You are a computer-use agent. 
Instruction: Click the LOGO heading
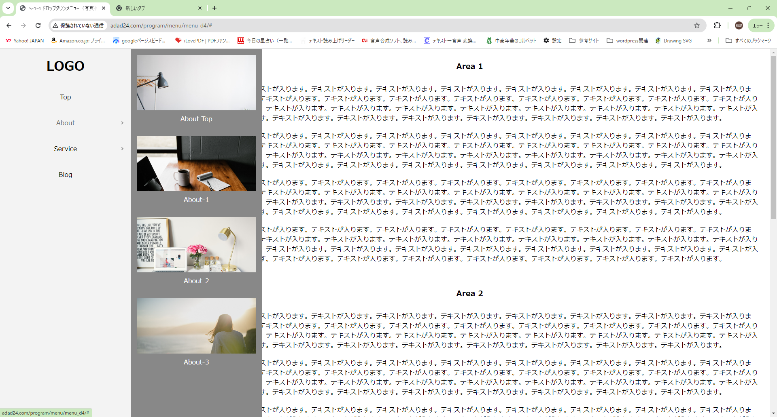click(66, 66)
